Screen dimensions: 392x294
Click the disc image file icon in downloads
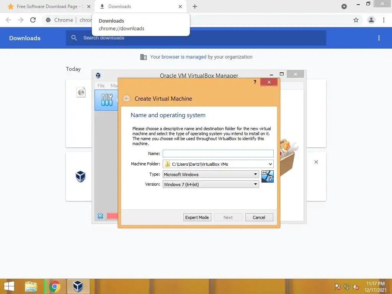[x=81, y=92]
